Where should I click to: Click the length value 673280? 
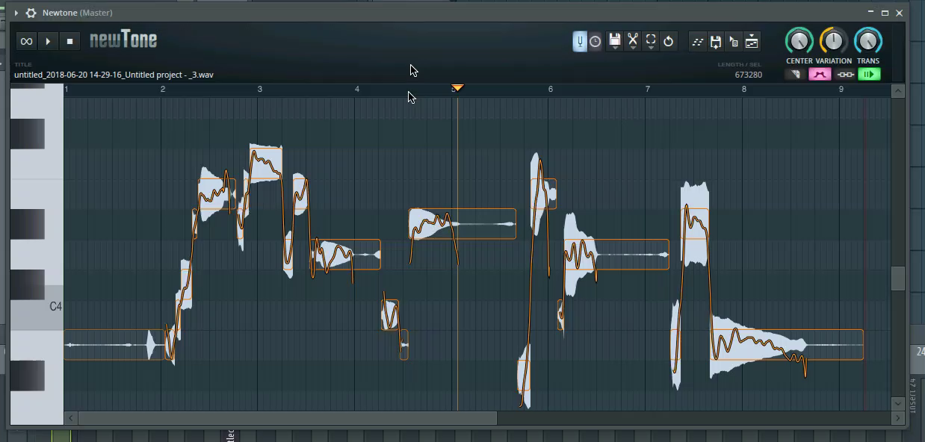748,75
